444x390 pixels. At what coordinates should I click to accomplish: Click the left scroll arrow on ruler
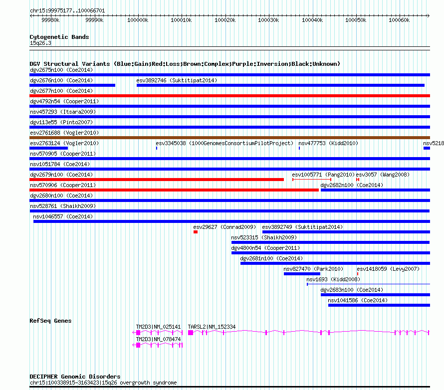(31, 16)
